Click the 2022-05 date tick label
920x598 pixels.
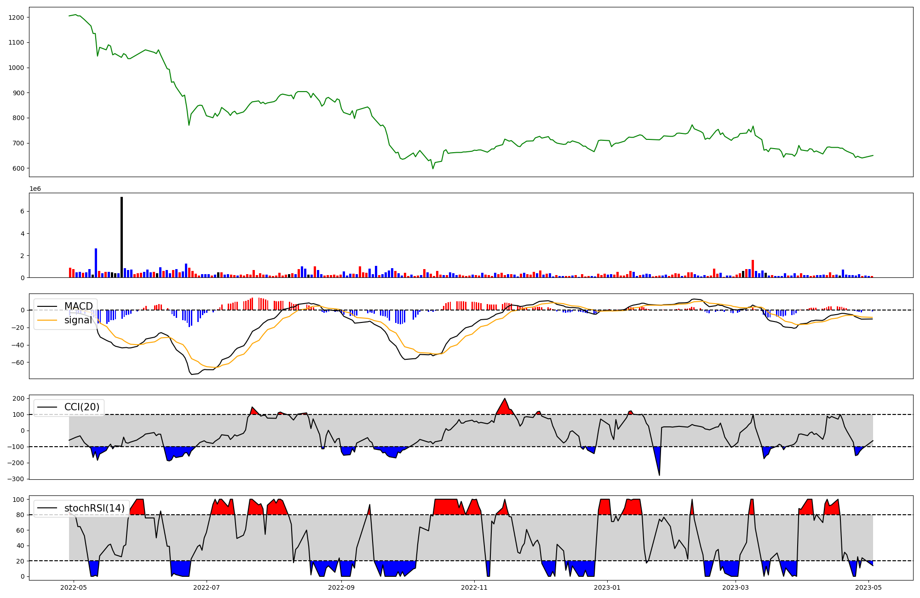74,587
